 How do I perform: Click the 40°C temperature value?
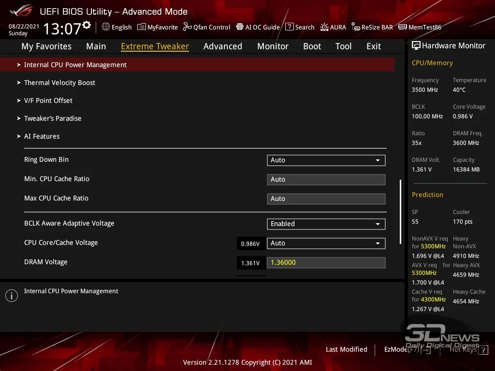coord(459,90)
